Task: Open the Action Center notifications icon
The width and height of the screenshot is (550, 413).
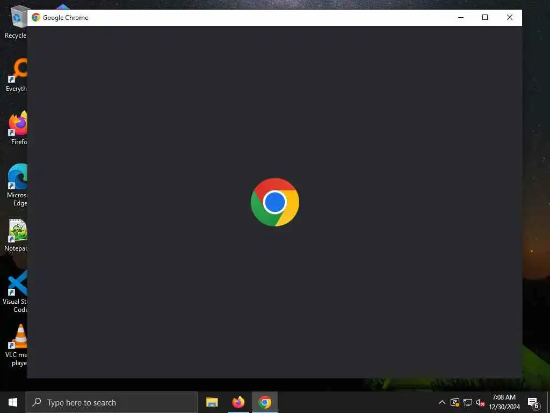Action: (533, 402)
